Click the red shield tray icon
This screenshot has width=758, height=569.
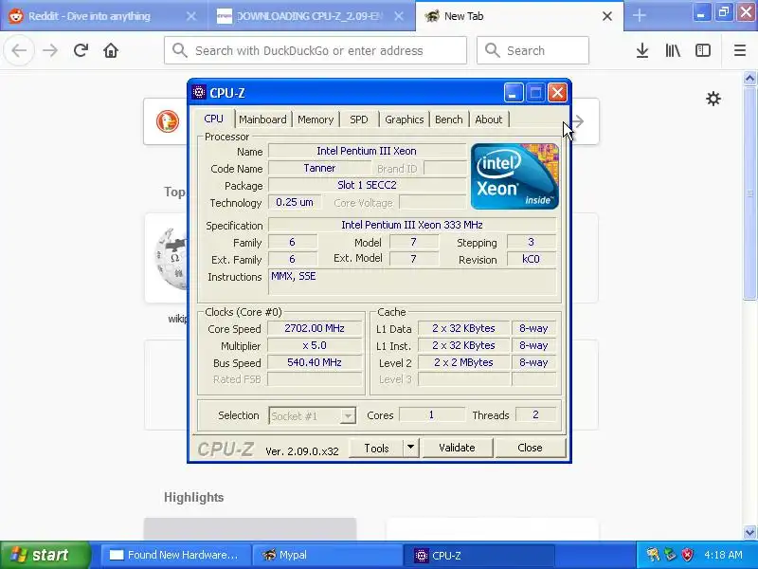[x=688, y=555]
